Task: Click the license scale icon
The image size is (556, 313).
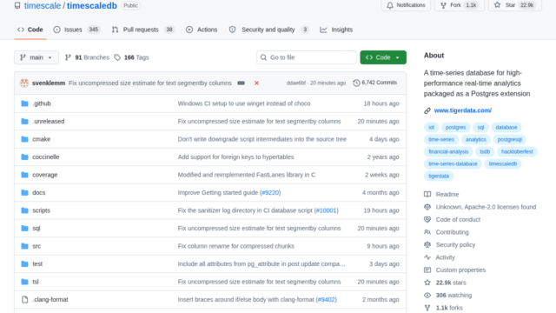Action: click(427, 207)
